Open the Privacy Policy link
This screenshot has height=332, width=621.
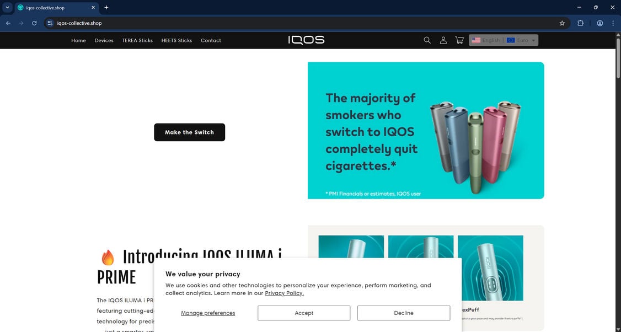tap(285, 293)
